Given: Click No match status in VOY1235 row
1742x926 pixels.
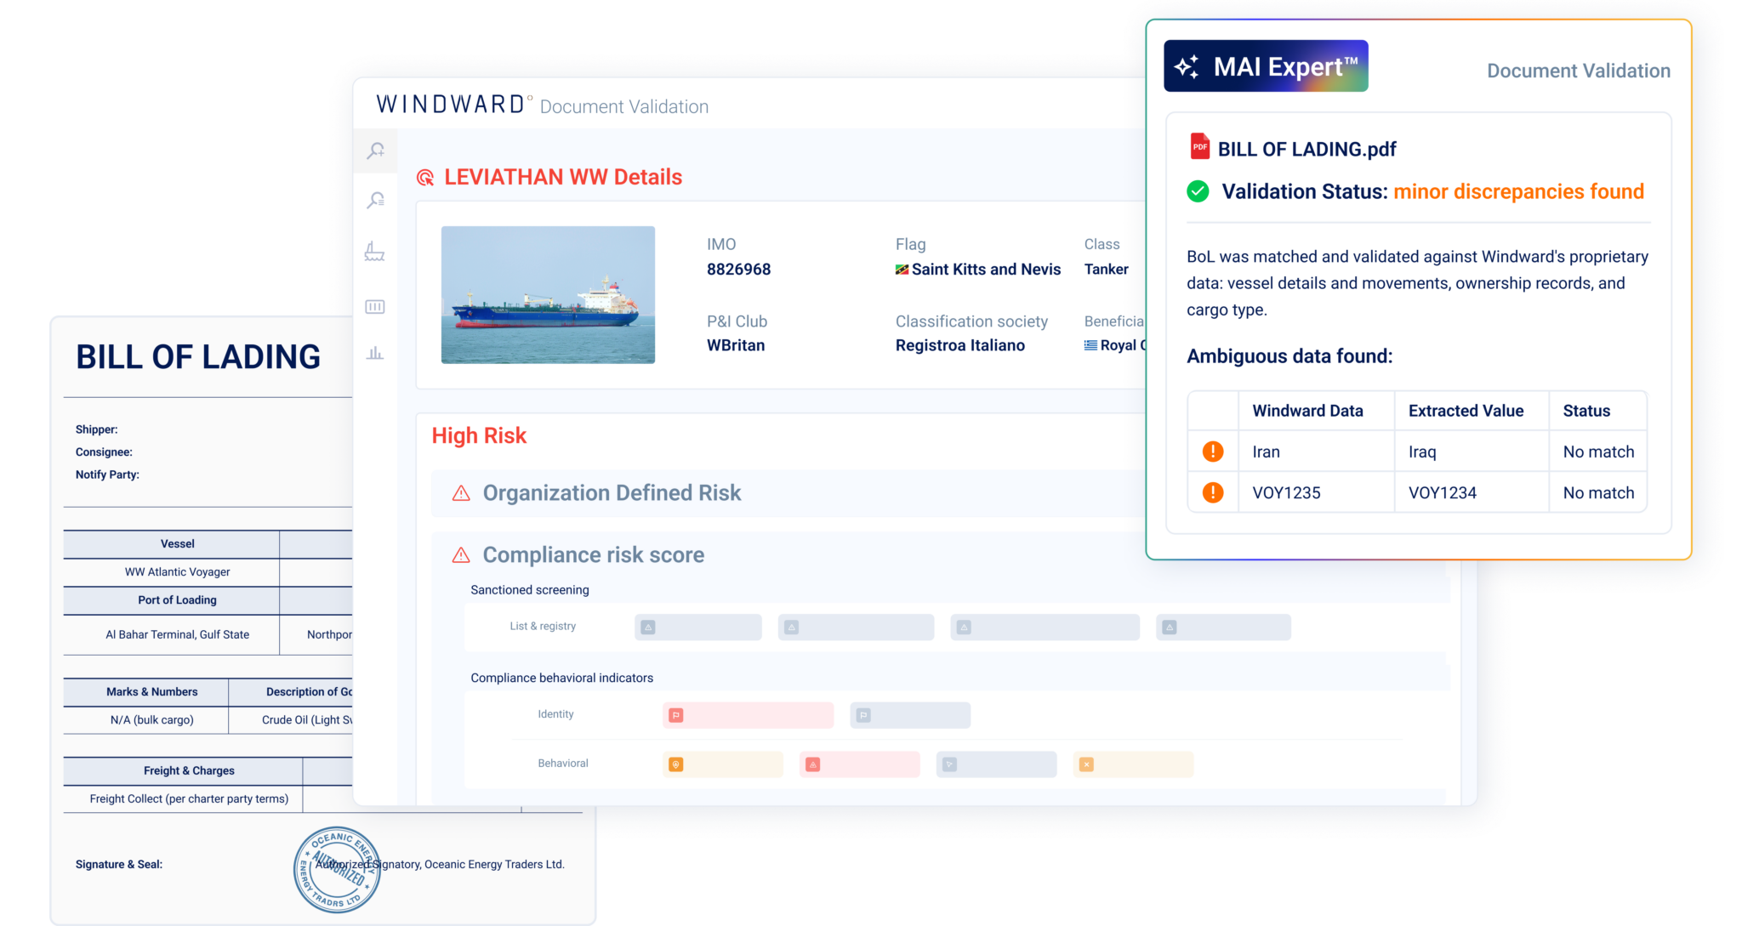Looking at the screenshot, I should point(1598,492).
